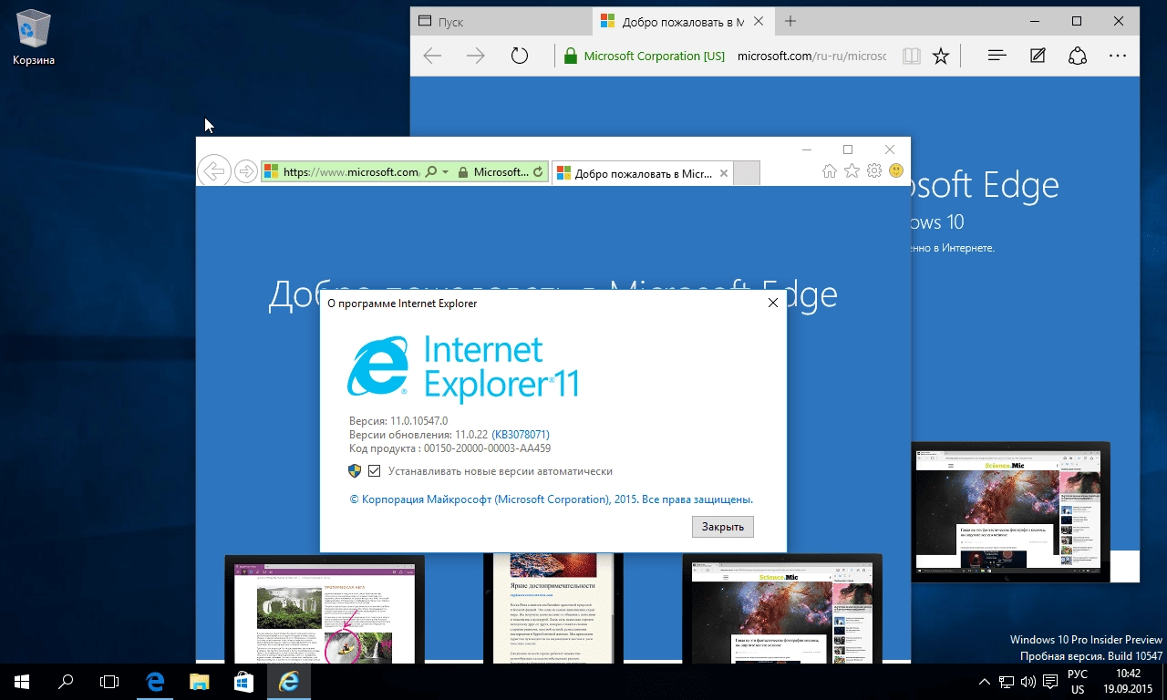Open KB3078071 update link

(x=521, y=435)
